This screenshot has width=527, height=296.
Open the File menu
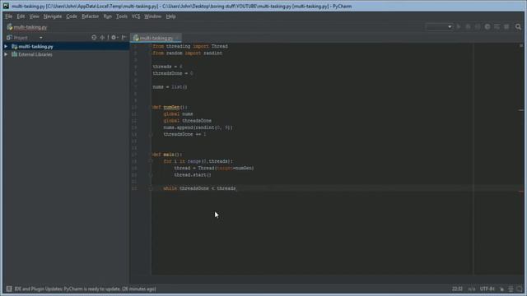coord(9,16)
